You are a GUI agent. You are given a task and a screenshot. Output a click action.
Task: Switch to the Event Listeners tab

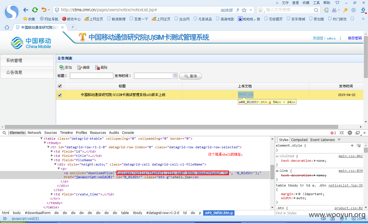323,140
